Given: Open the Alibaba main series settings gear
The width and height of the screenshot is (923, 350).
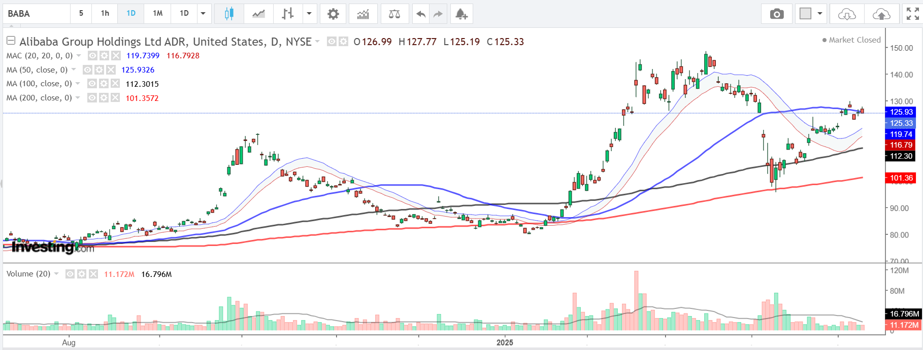Looking at the screenshot, I should pos(343,42).
